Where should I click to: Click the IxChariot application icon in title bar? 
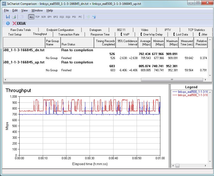pos(4,4)
